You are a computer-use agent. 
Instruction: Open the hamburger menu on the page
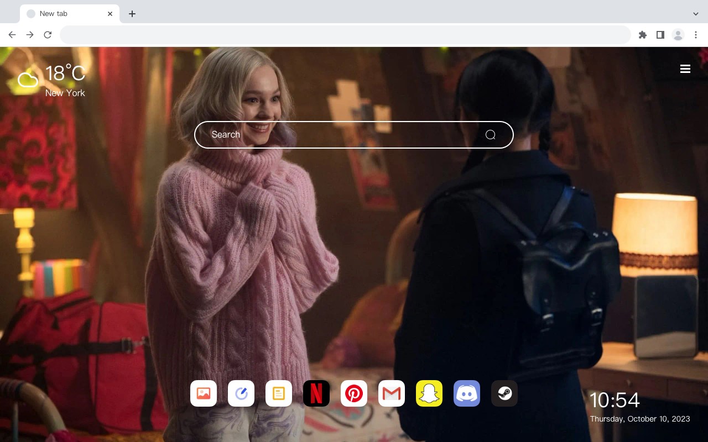tap(685, 69)
